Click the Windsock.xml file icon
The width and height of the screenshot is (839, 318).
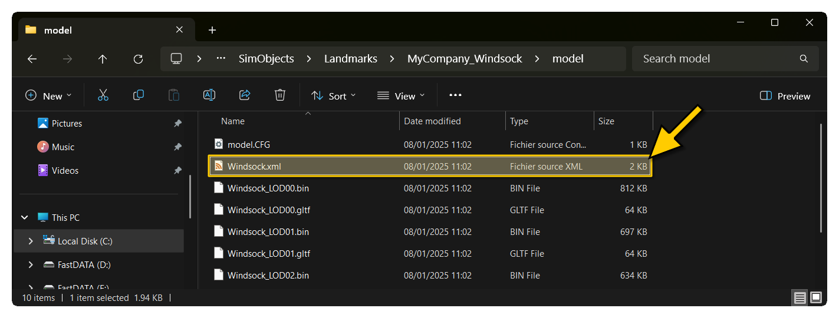tap(219, 166)
